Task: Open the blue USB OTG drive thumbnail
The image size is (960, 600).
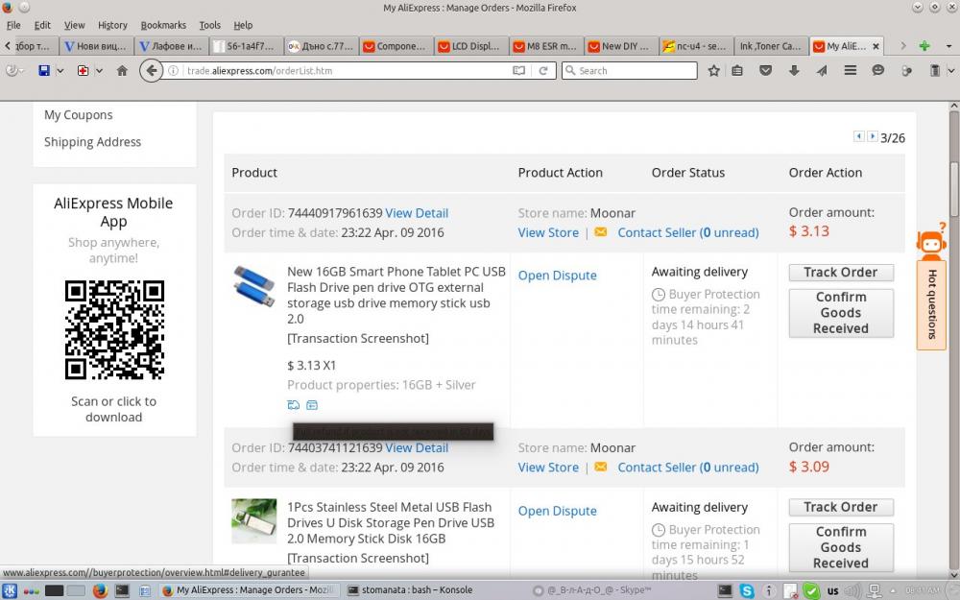Action: (254, 285)
